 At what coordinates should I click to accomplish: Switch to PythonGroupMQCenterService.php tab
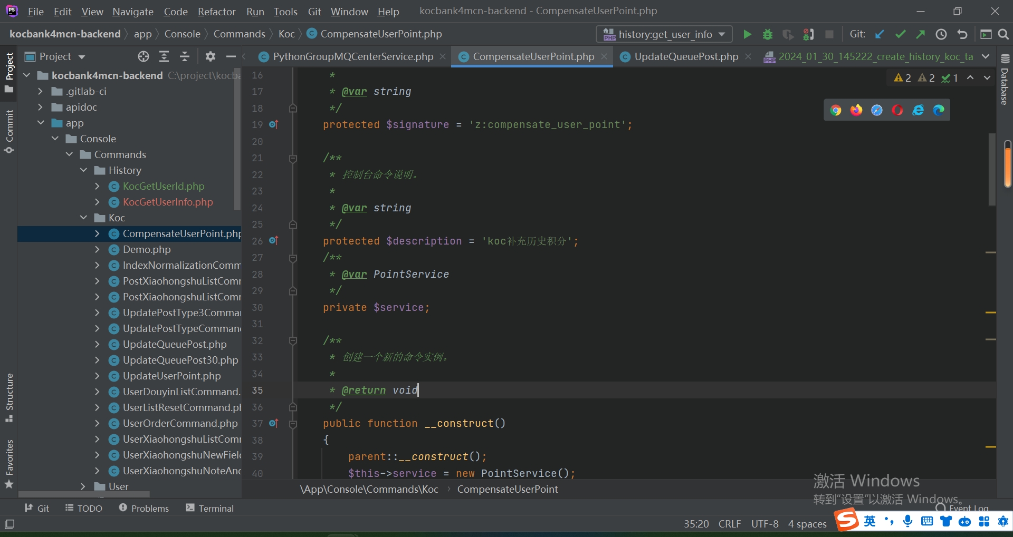tap(346, 56)
